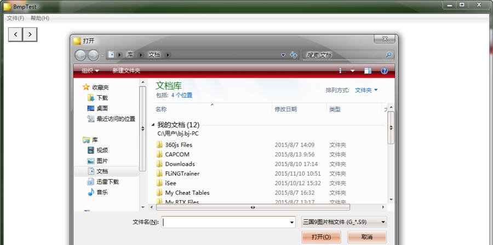
Task: Click the scroll down arrow of file list
Action: pyautogui.click(x=391, y=199)
